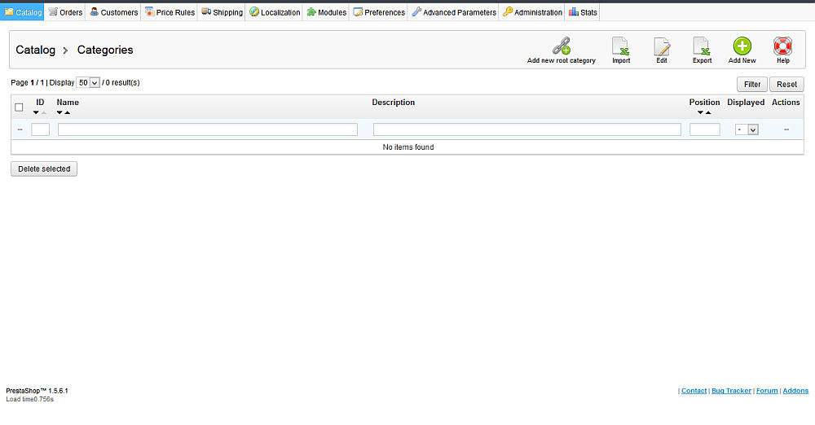Click the Filter button
Screen dimensions: 815x425
(752, 84)
